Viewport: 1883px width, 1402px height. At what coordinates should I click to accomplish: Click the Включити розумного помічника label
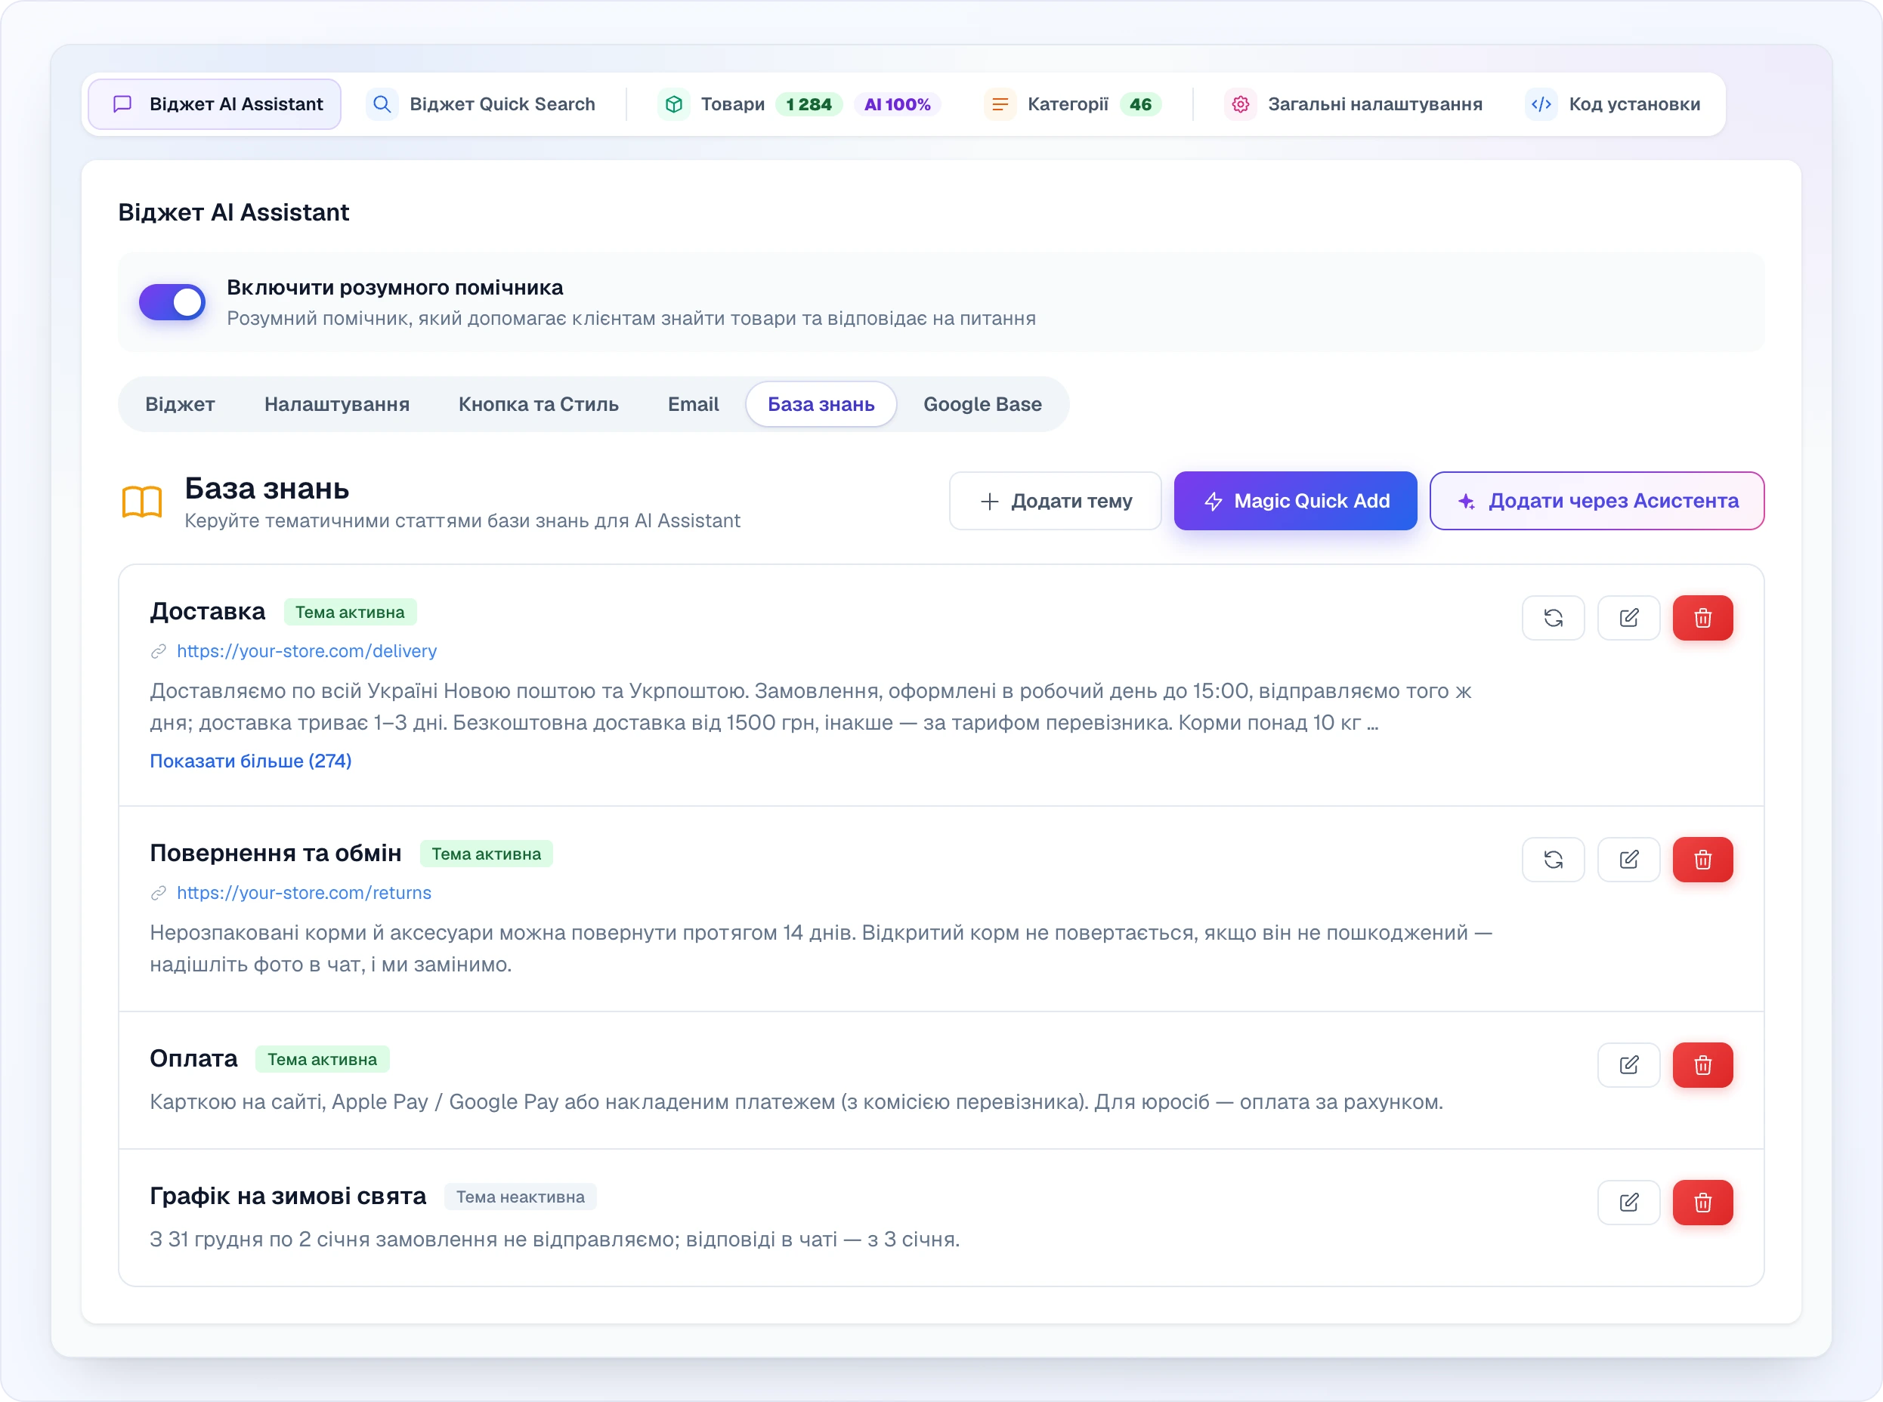pyautogui.click(x=394, y=288)
